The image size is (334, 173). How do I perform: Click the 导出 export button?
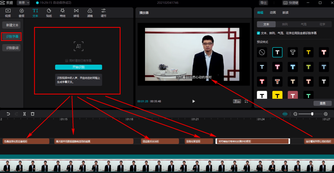point(263,3)
